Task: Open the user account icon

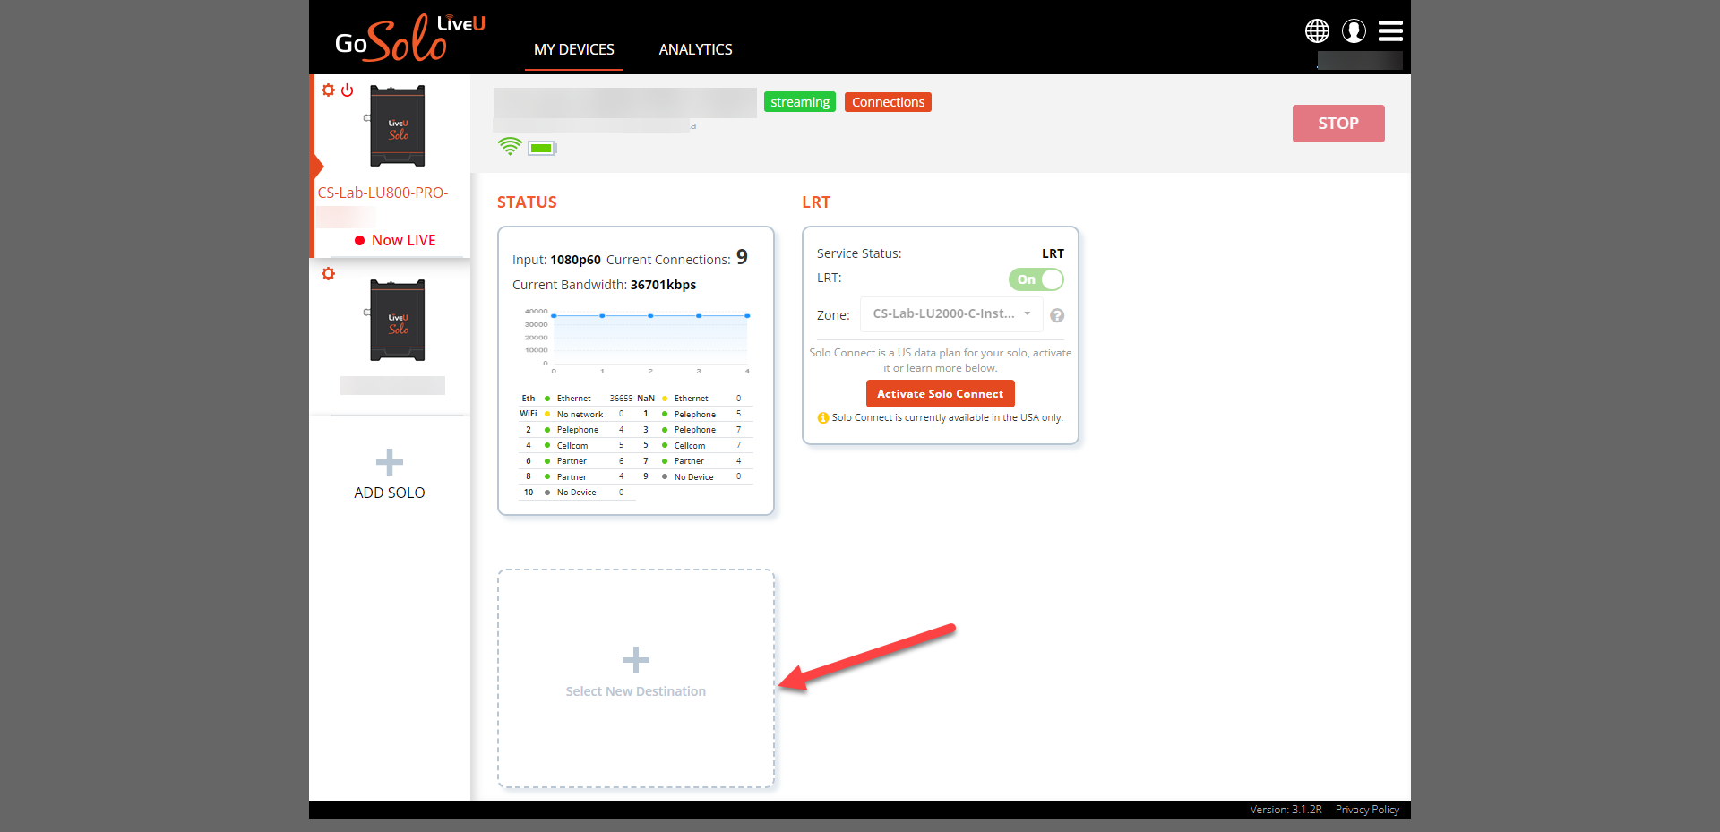Action: click(x=1354, y=31)
